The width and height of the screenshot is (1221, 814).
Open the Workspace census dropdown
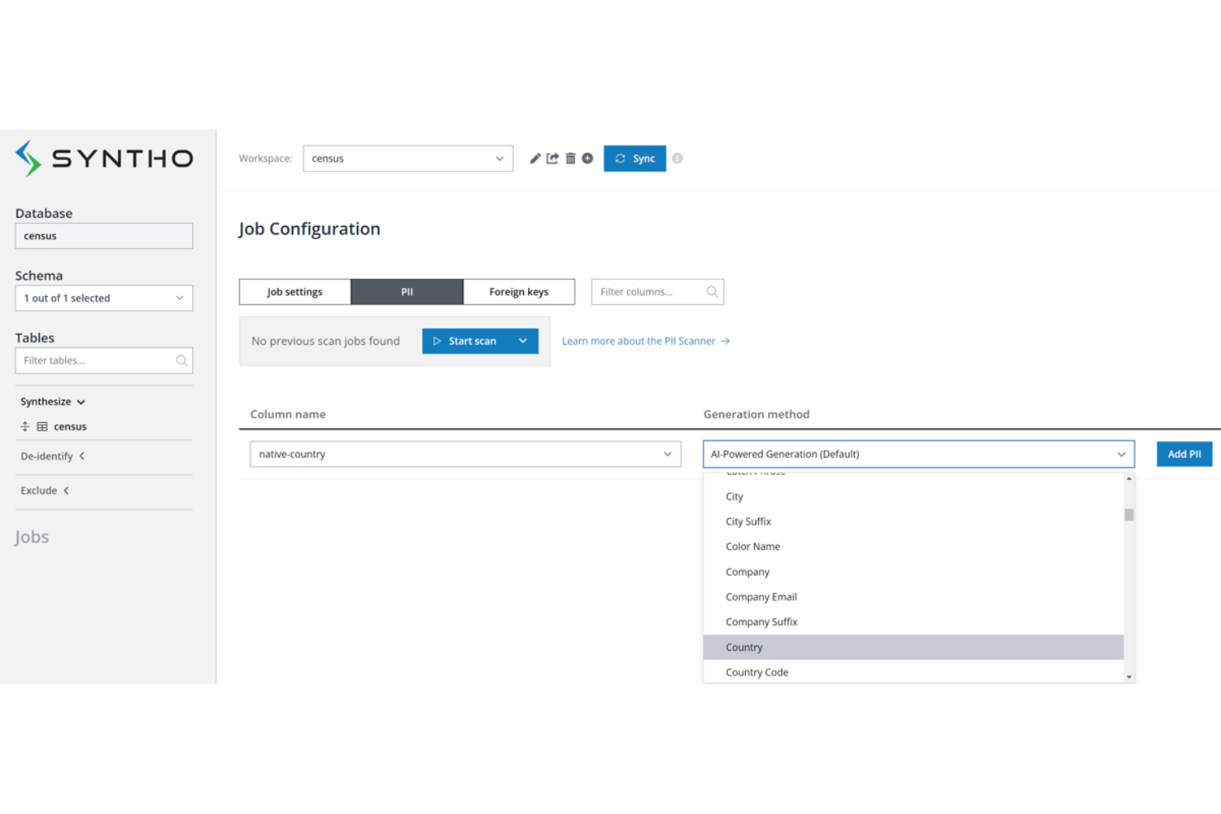(408, 158)
